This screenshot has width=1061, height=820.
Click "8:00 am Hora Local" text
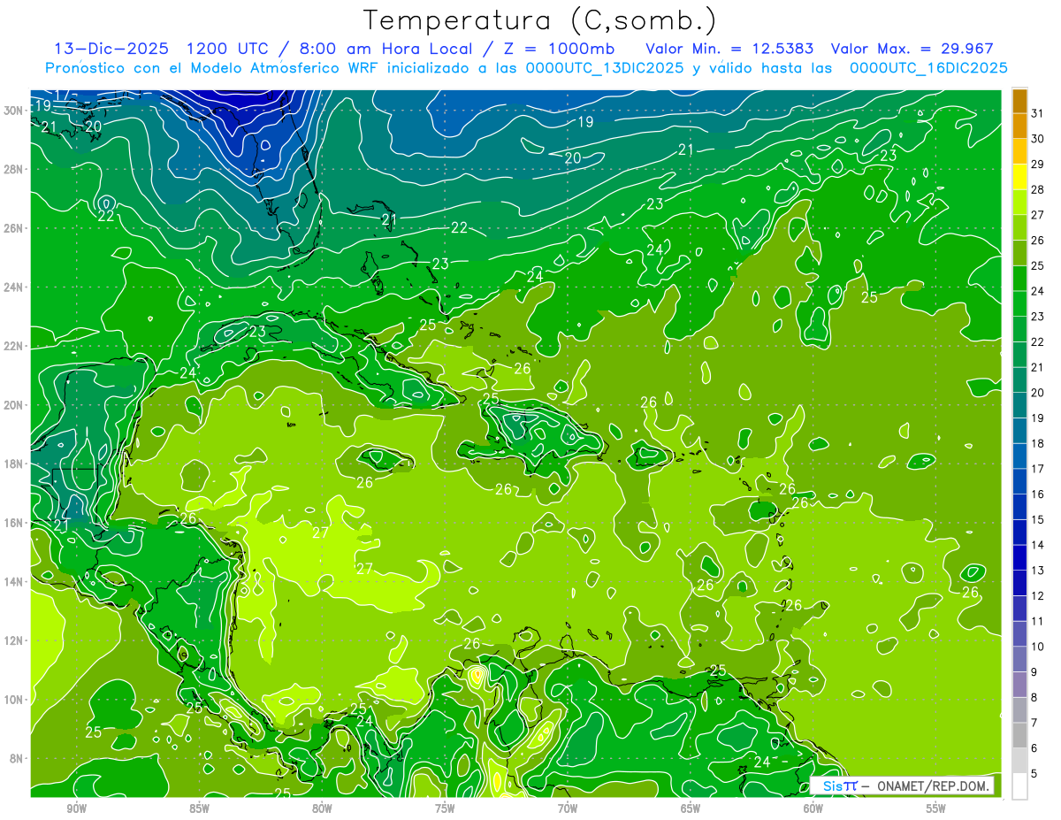pos(387,49)
